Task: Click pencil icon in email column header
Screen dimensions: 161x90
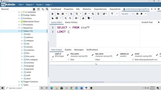Action: click(157, 55)
